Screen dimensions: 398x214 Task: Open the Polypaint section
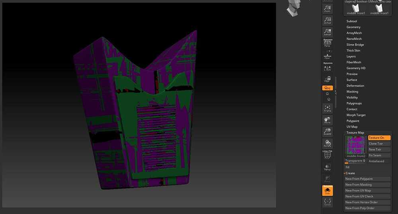point(353,121)
